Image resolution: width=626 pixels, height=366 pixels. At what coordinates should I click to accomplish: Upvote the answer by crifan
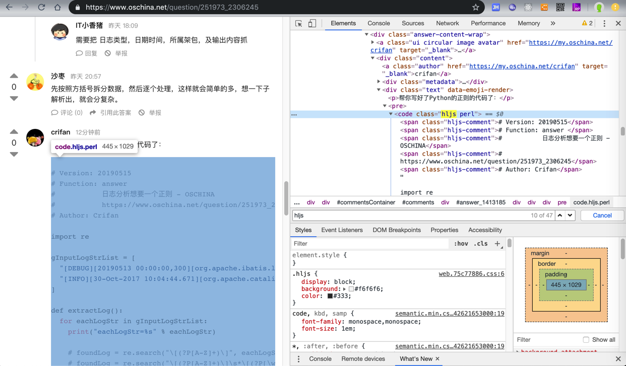click(14, 131)
